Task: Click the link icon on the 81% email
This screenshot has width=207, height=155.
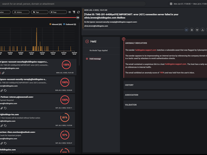Action: pyautogui.click(x=2, y=126)
